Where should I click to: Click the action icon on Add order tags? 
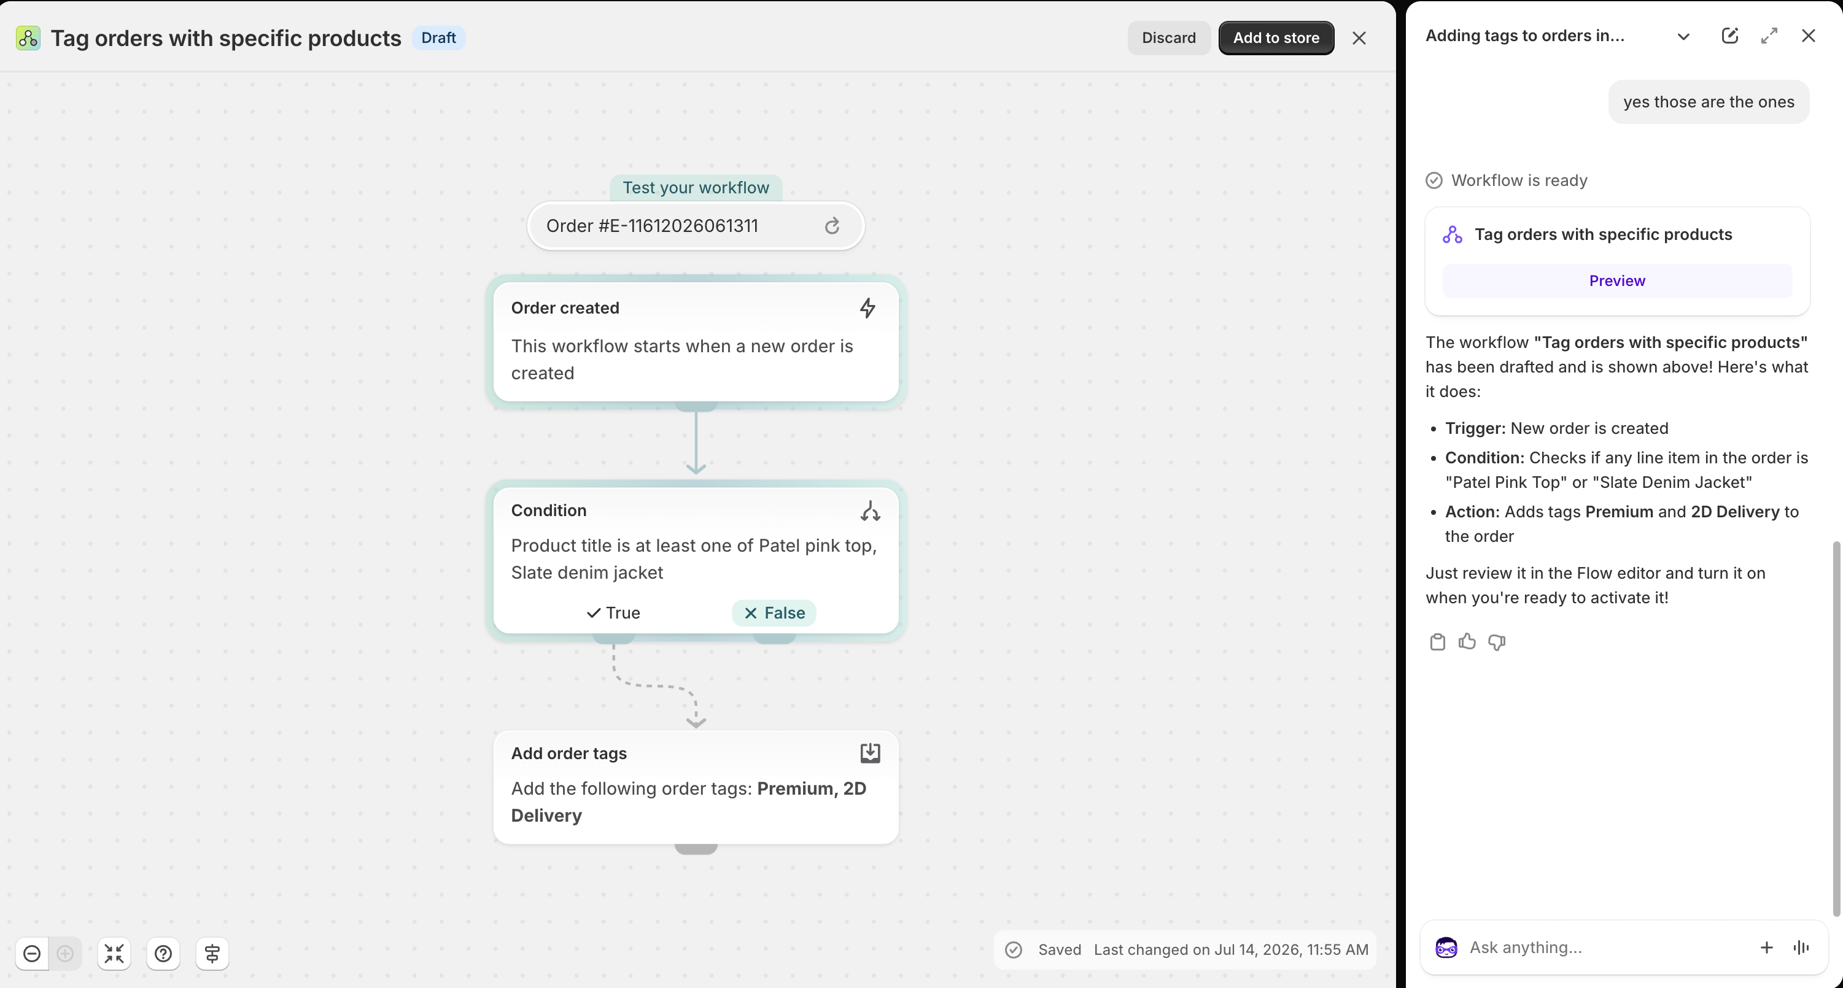pos(869,753)
